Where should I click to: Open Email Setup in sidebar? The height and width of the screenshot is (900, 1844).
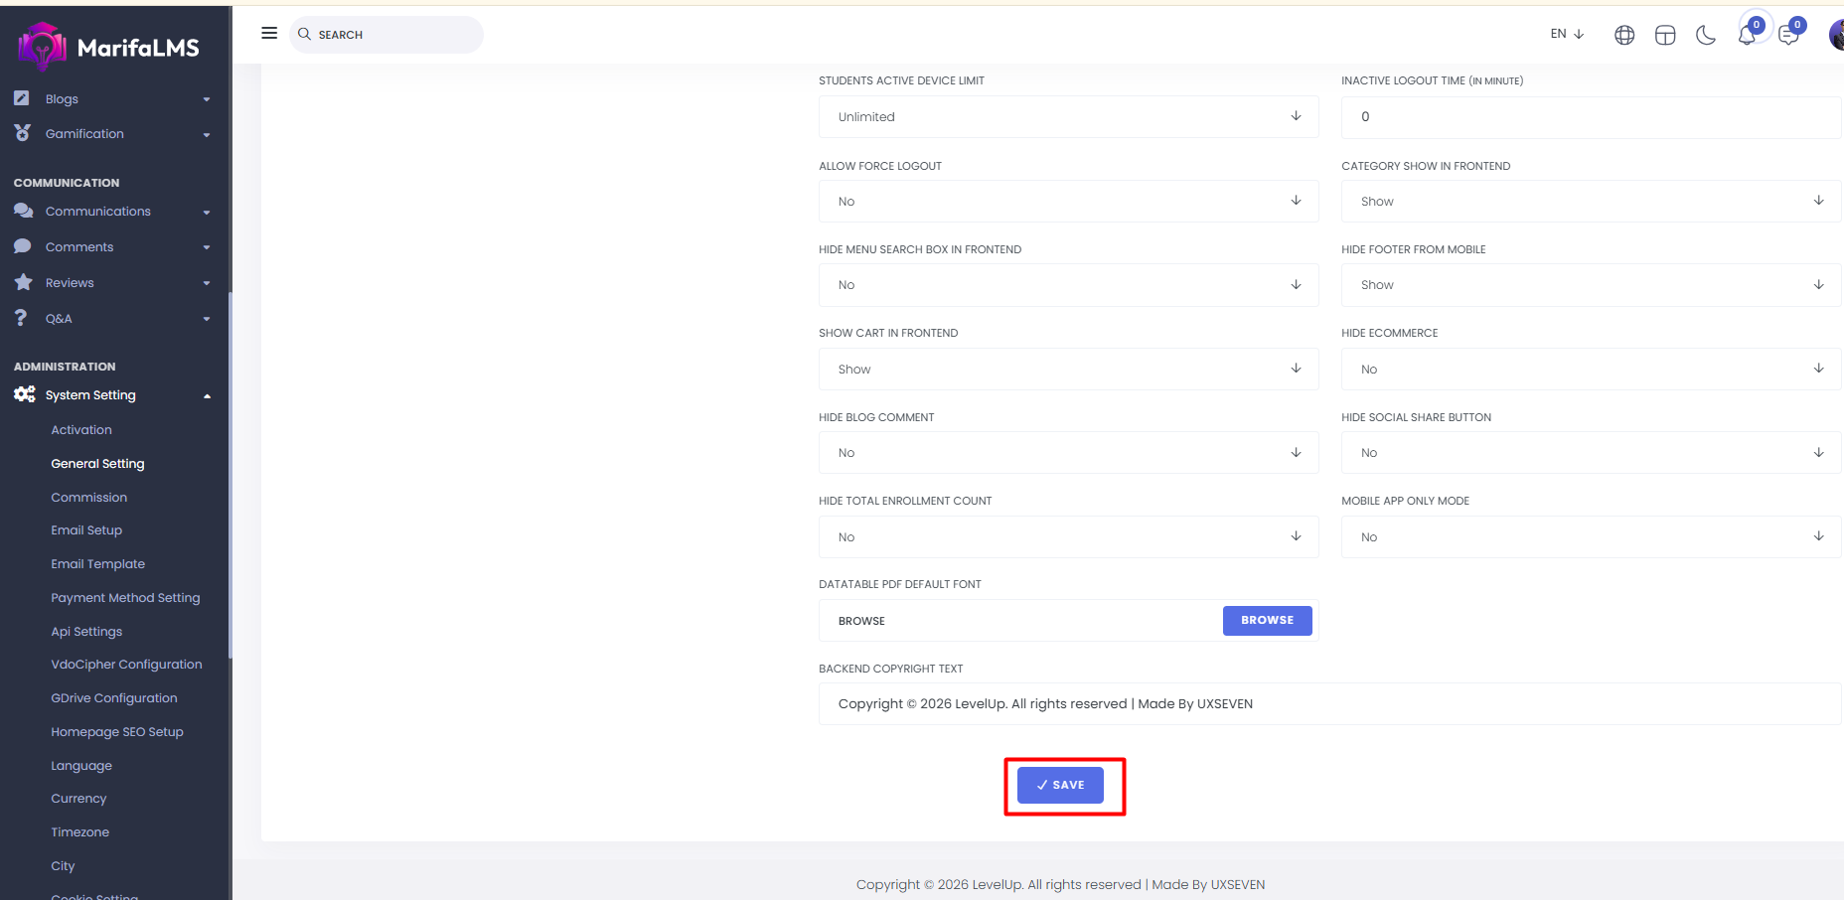[86, 530]
